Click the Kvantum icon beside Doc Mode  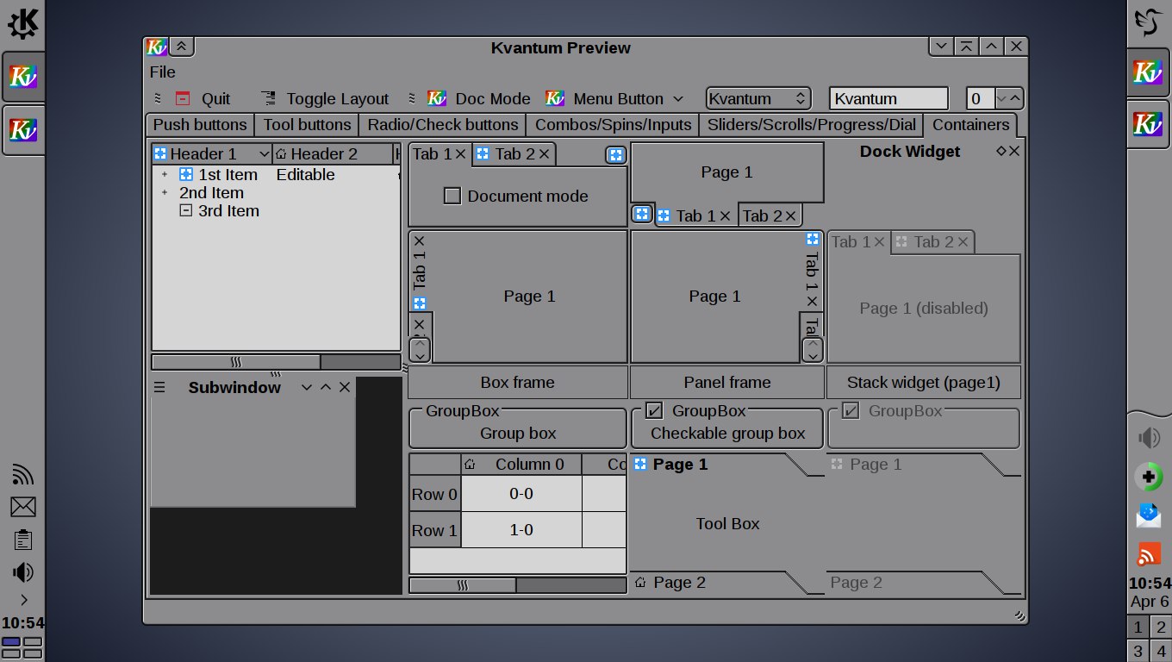click(437, 98)
